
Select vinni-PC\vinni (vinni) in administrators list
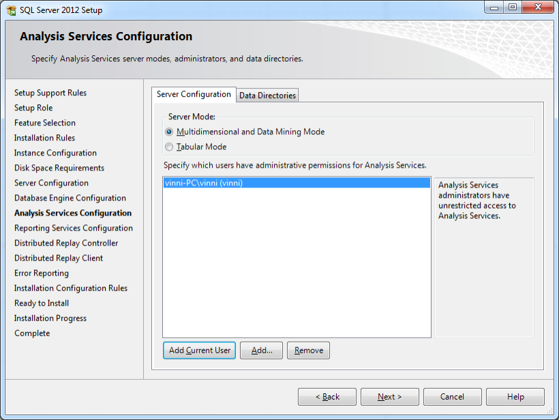[297, 183]
